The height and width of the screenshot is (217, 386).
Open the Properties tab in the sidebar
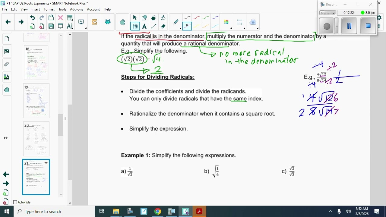point(7,77)
